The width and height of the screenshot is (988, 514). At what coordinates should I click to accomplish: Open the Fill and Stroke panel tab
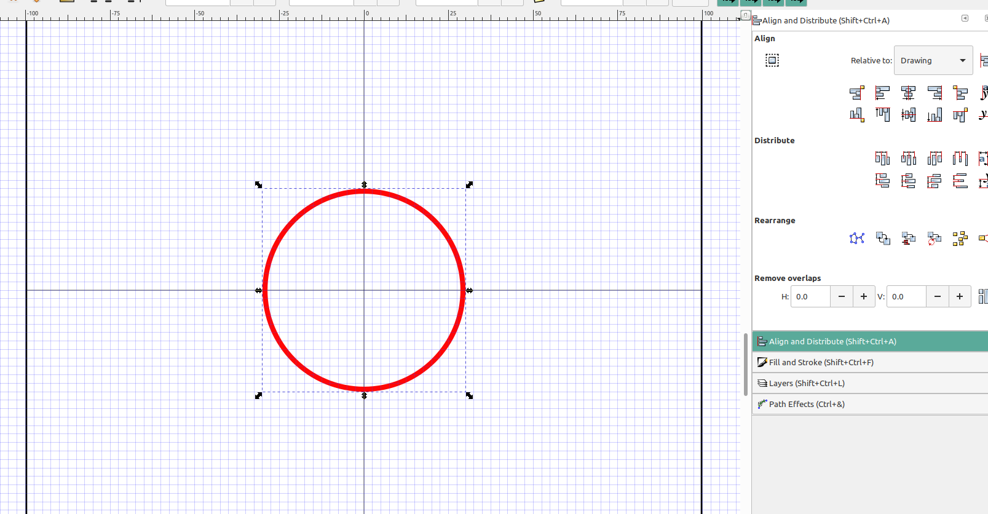(870, 362)
